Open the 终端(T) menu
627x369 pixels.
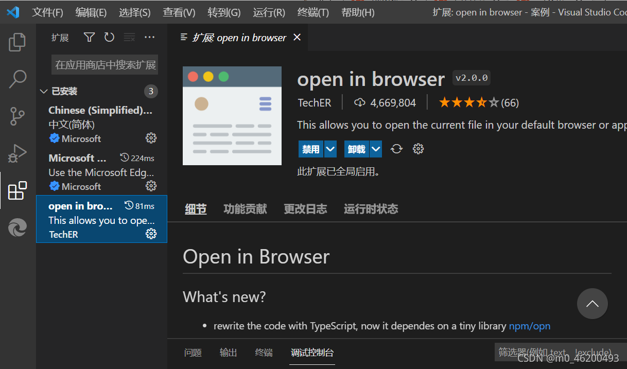pos(313,12)
